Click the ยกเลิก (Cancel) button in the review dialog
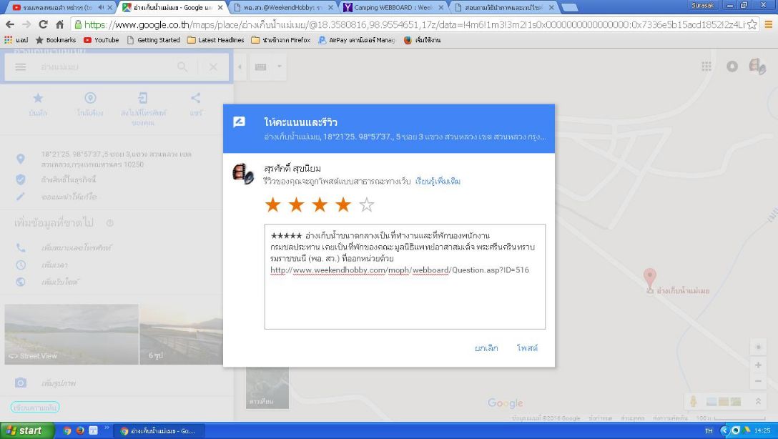This screenshot has width=778, height=439. pos(486,347)
